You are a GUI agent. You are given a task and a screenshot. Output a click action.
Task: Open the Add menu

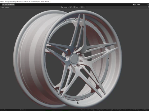point(2,7)
